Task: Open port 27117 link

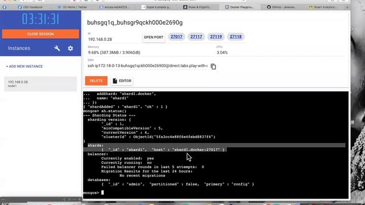Action: pyautogui.click(x=196, y=36)
